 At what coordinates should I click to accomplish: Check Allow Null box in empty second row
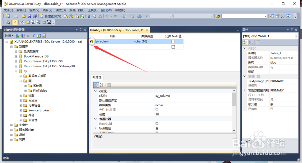[173, 47]
